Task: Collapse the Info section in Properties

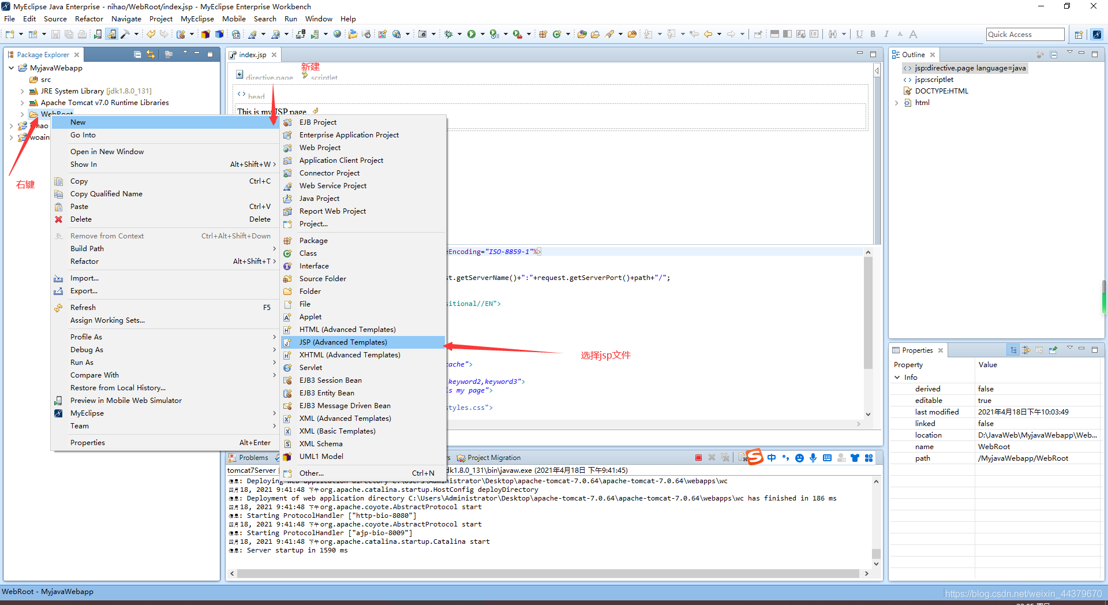Action: (897, 378)
